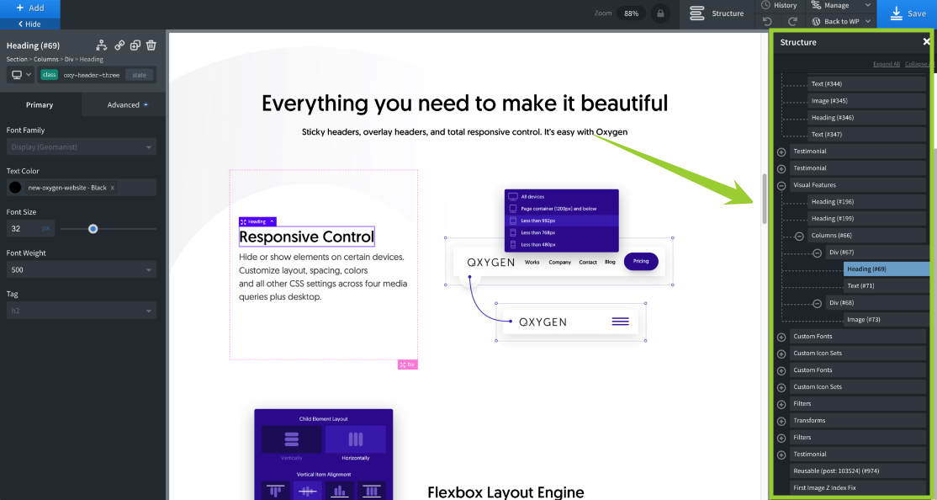Click the Oxygen responsive header illustration
The height and width of the screenshot is (500, 937).
pyautogui.click(x=559, y=266)
